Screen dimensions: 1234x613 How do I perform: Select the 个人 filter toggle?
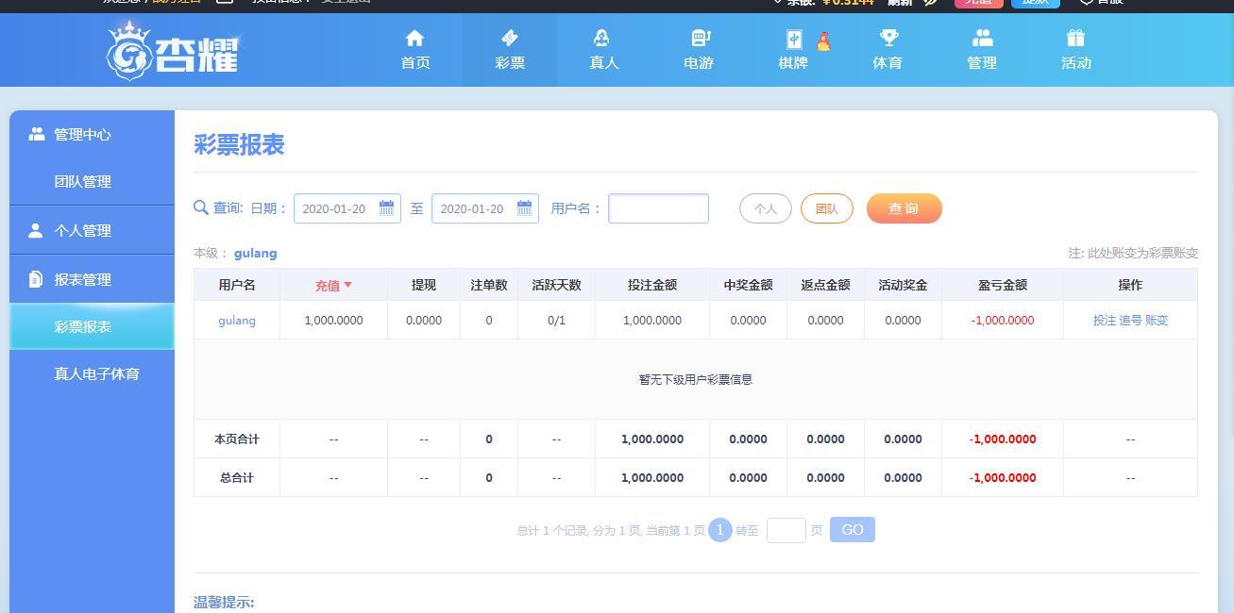[765, 208]
